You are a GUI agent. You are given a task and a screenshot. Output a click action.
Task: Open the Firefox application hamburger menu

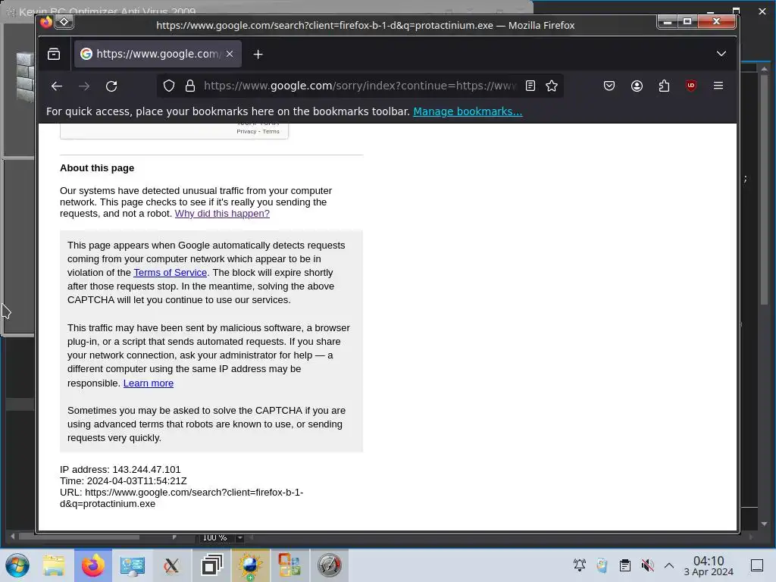tap(718, 86)
